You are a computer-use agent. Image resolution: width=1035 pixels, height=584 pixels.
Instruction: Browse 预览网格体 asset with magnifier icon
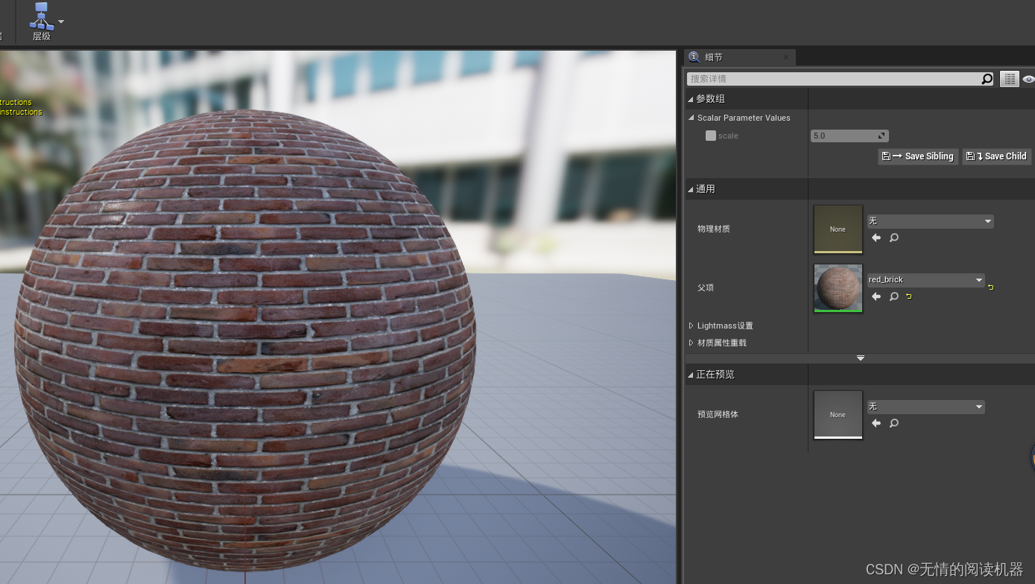(893, 423)
